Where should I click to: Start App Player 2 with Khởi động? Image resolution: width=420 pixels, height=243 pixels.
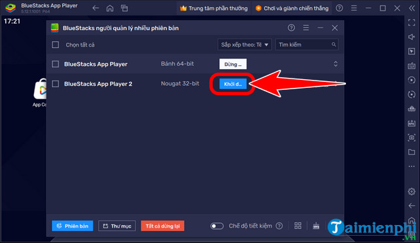pyautogui.click(x=233, y=84)
